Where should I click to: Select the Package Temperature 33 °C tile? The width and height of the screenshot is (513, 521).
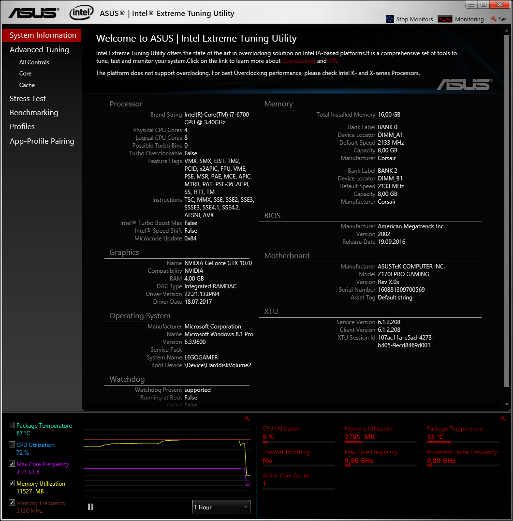[463, 433]
